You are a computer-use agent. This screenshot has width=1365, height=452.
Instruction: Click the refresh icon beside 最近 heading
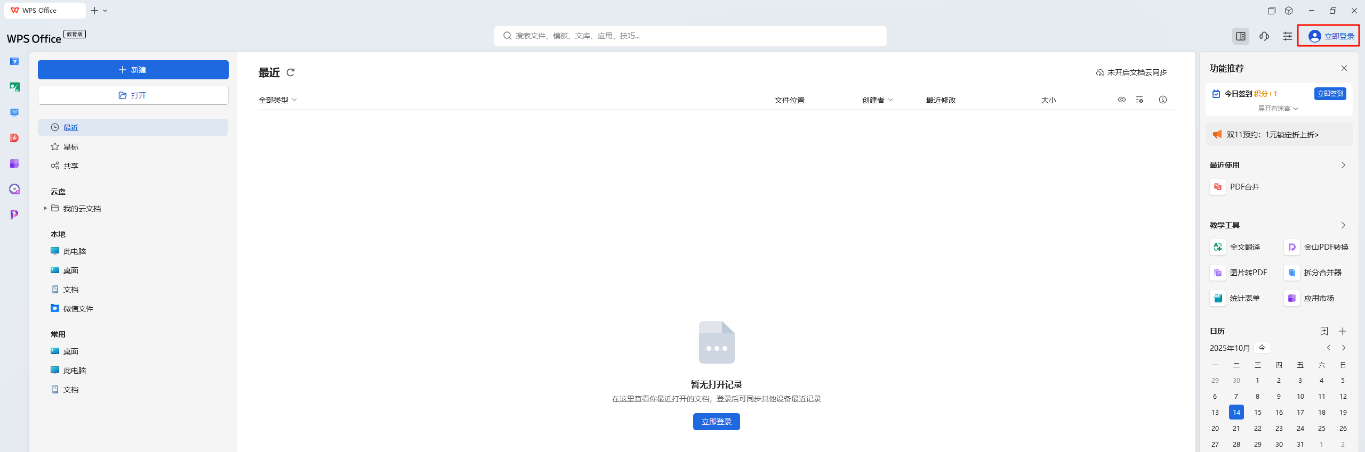(x=291, y=72)
